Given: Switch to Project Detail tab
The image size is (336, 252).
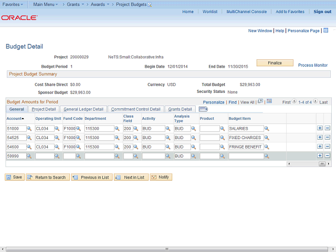Looking at the screenshot, I should tap(44, 109).
